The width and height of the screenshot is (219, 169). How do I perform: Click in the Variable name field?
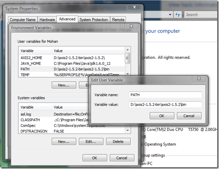165,95
